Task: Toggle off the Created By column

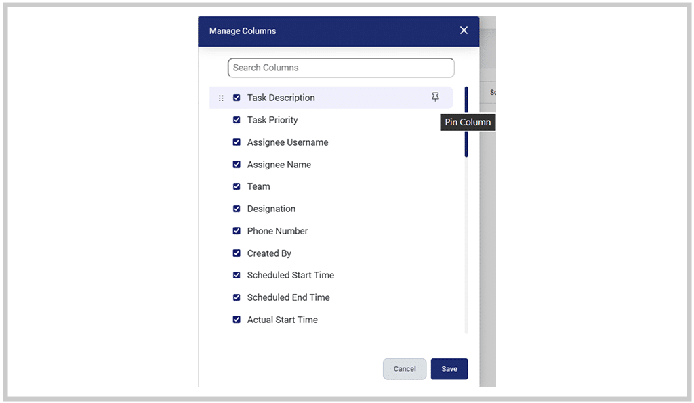Action: (237, 253)
